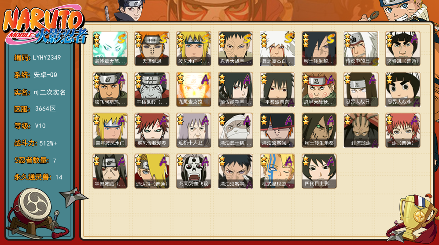Select the 迪达拉（普通）ninja portrait
Image resolution: width=439 pixels, height=245 pixels.
152,171
